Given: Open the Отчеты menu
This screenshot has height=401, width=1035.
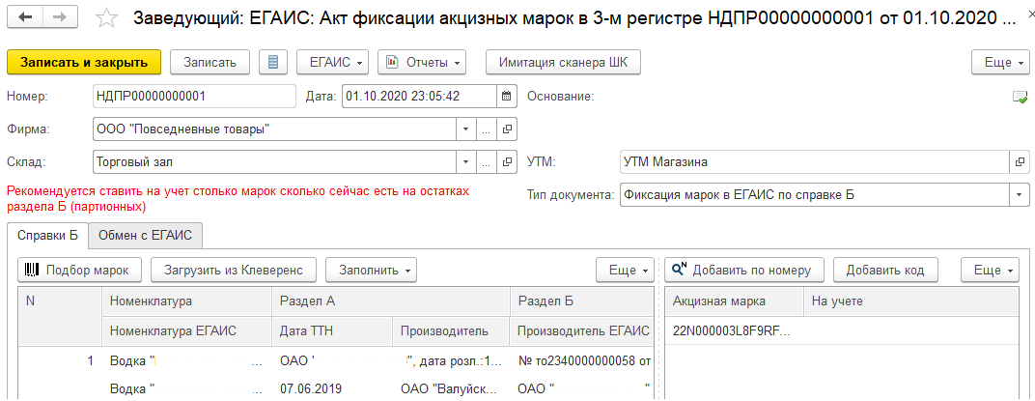Looking at the screenshot, I should 422,63.
